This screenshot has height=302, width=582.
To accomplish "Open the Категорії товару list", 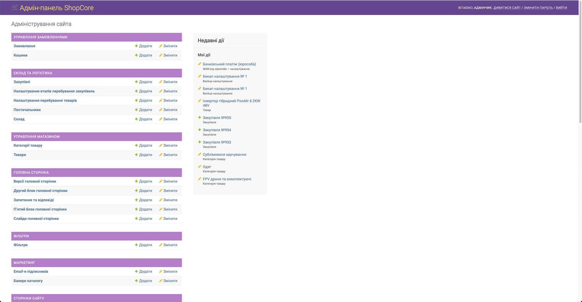I will [28, 145].
